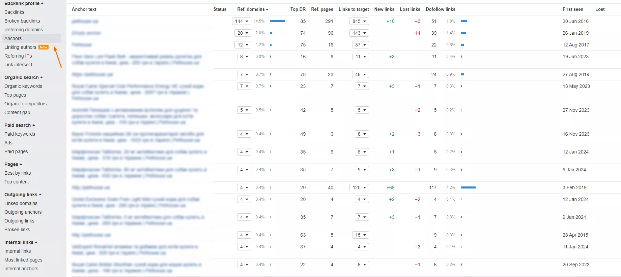The image size is (621, 277).
Task: Sort by Lost links column
Action: point(410,9)
